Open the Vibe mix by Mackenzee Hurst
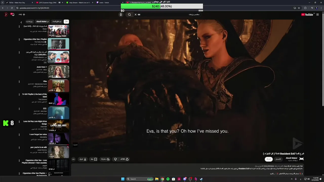 58,86
